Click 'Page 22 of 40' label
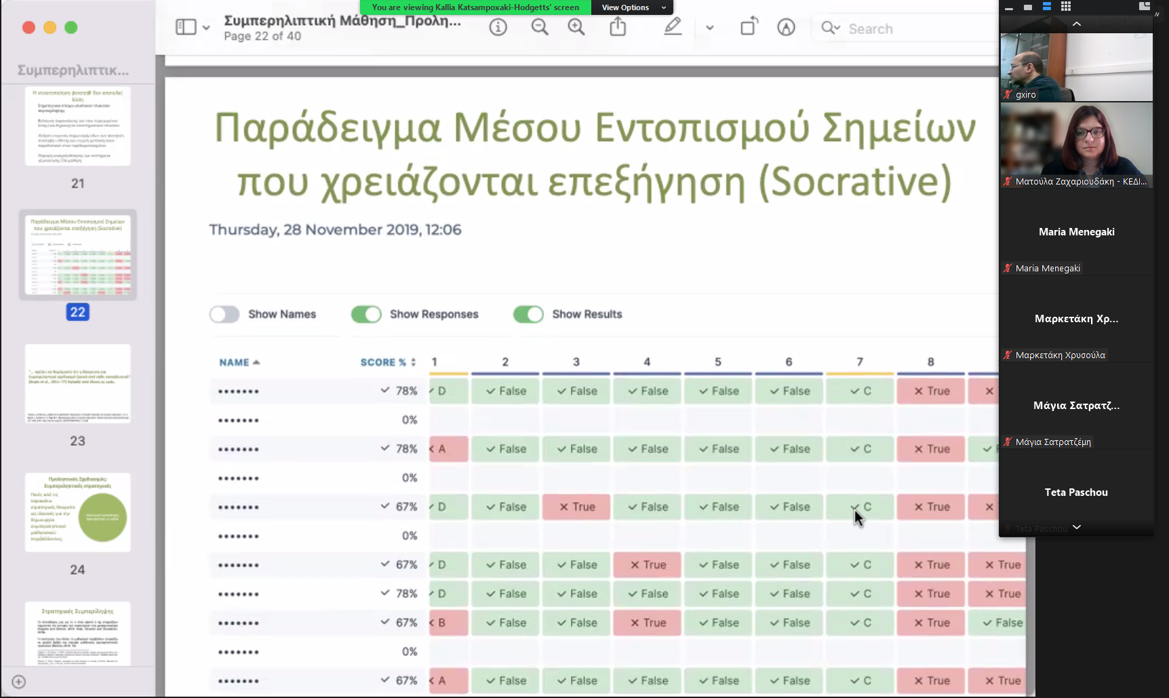1169x698 pixels. click(262, 37)
